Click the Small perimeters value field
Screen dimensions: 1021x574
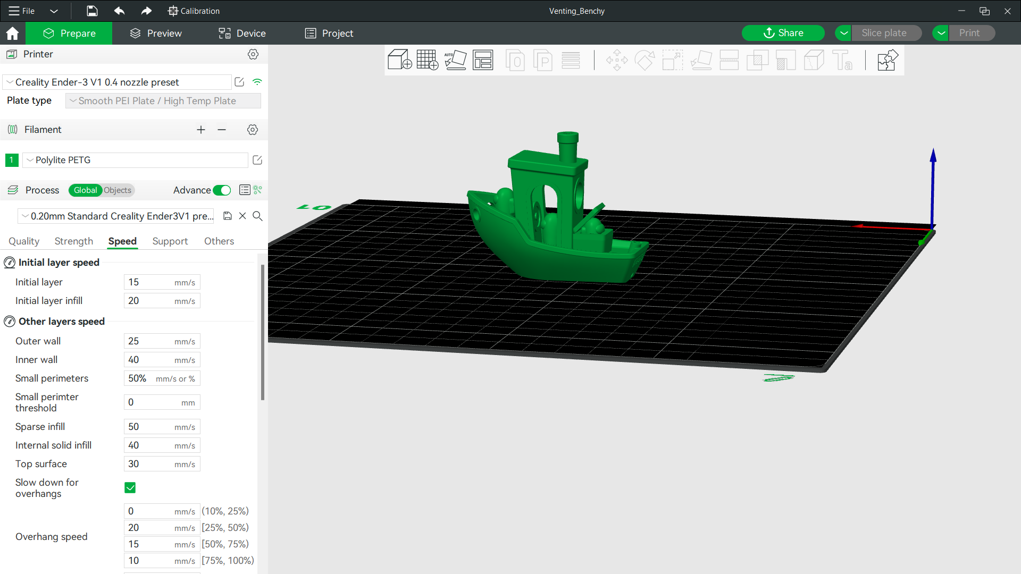[x=162, y=378]
